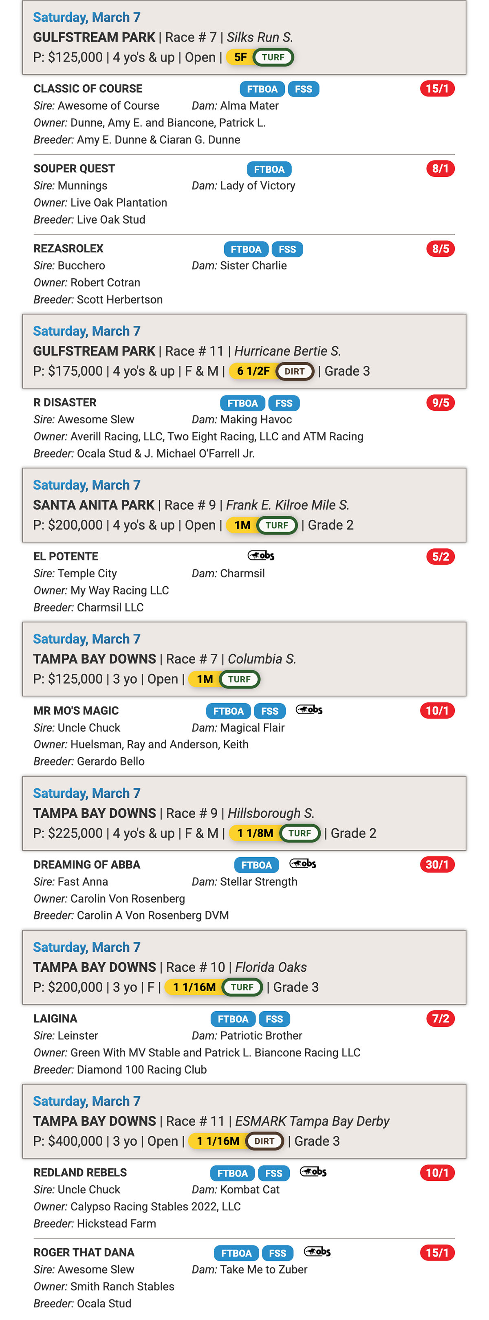Click the DIRT surface pill on Hurricane Bertie S.
Image resolution: width=489 pixels, height=1320 pixels.
coord(295,372)
